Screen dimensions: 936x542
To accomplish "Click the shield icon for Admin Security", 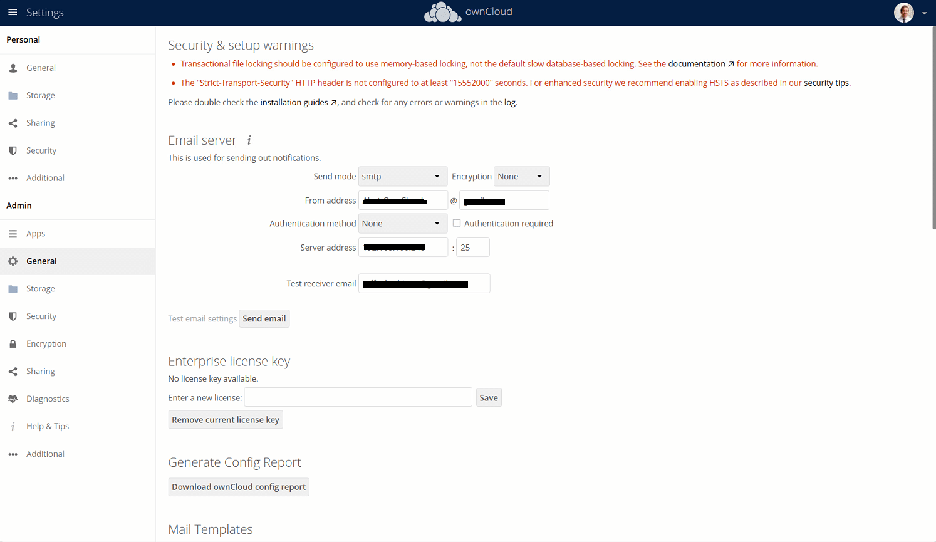I will coord(13,316).
